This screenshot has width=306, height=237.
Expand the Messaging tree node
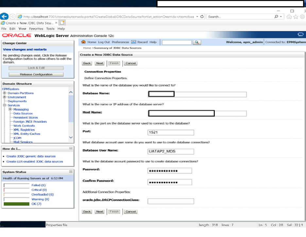10,109
